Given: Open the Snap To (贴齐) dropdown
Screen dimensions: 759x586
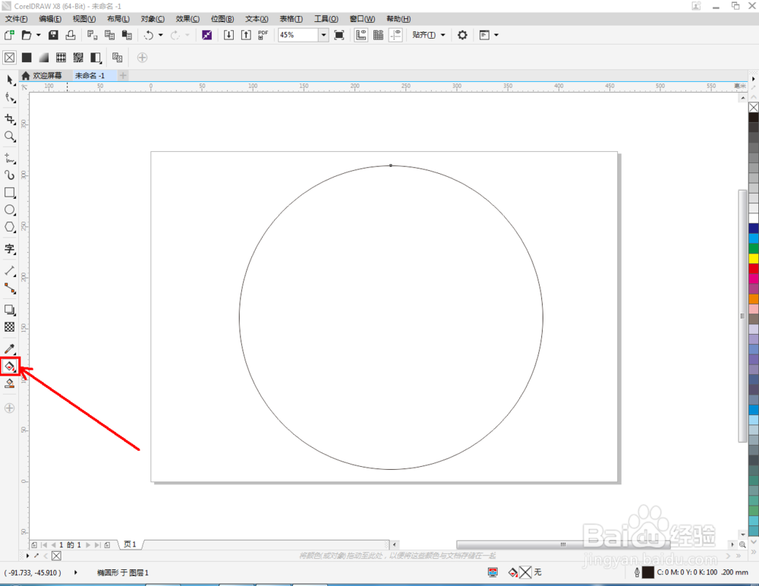Looking at the screenshot, I should [428, 35].
